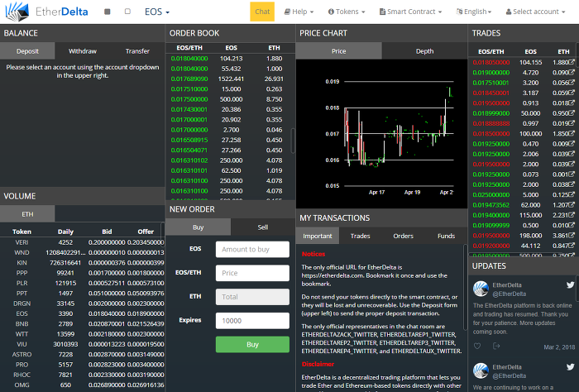This screenshot has height=392, width=579.
Task: Open transaction link for 0.997 EOS trade
Action: click(572, 123)
